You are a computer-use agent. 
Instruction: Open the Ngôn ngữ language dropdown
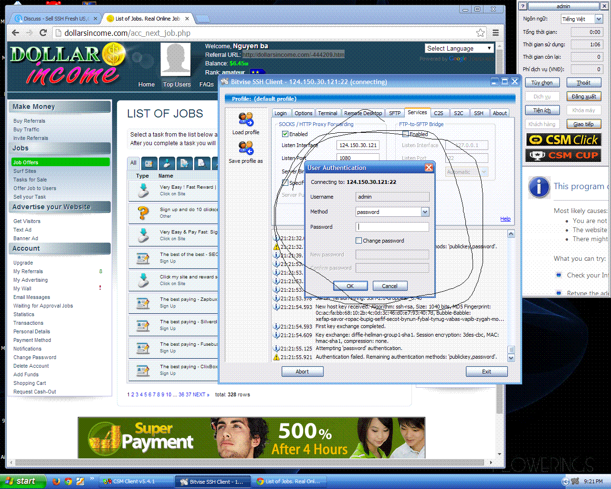[599, 19]
